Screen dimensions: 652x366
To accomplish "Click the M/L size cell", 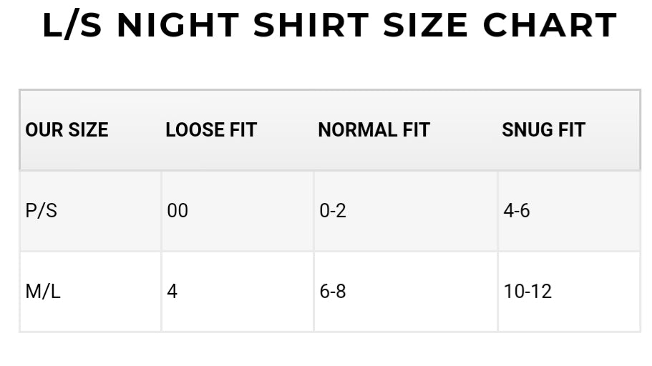I will 90,292.
